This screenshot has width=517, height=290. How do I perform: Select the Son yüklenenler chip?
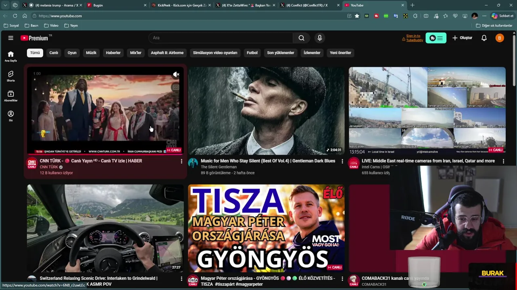coord(280,53)
